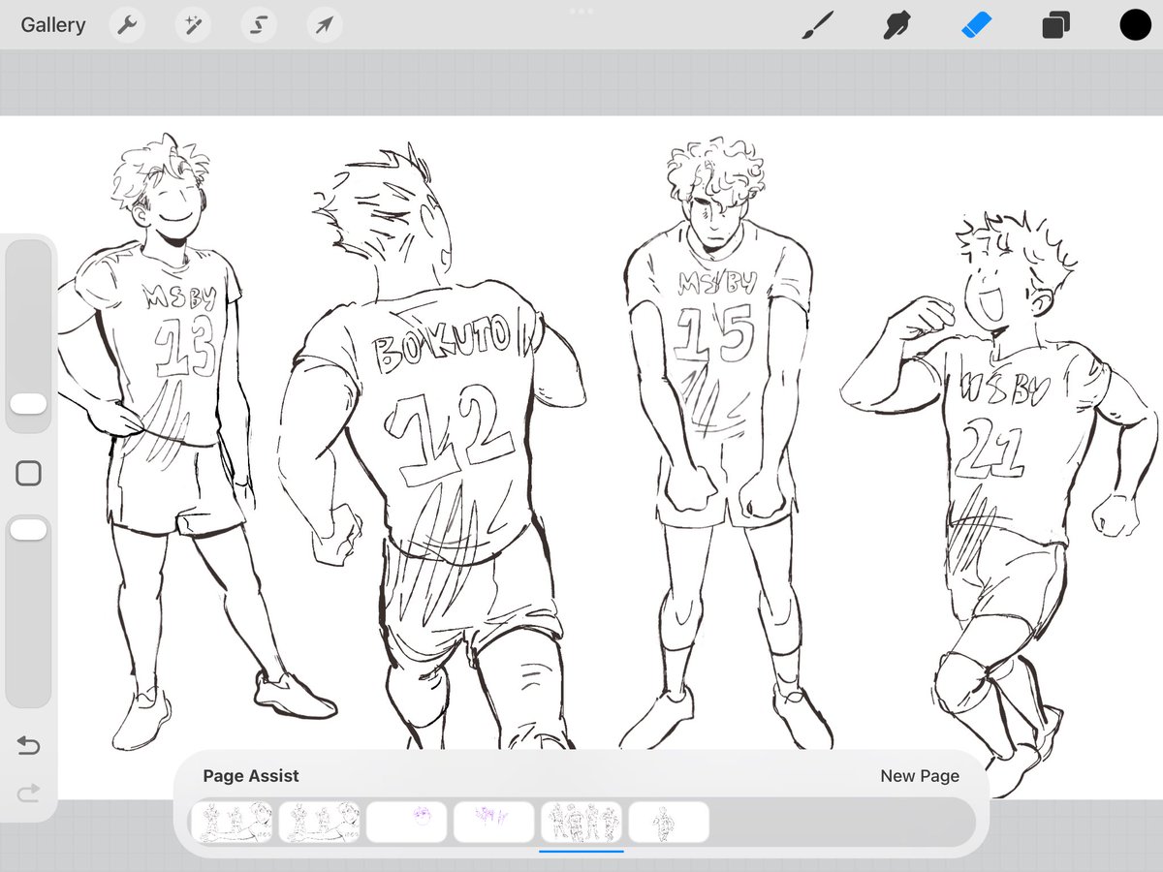Select the fourth page thumbnail with purple sketch

coord(494,822)
